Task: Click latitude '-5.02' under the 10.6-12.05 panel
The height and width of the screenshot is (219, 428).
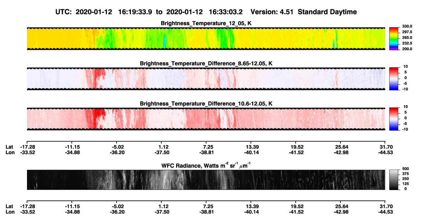Action: point(118,147)
